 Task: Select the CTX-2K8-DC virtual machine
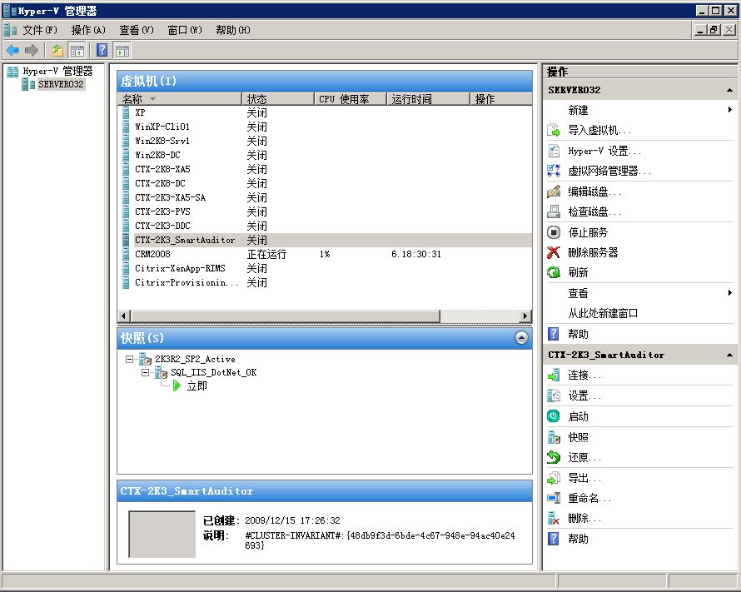(160, 183)
